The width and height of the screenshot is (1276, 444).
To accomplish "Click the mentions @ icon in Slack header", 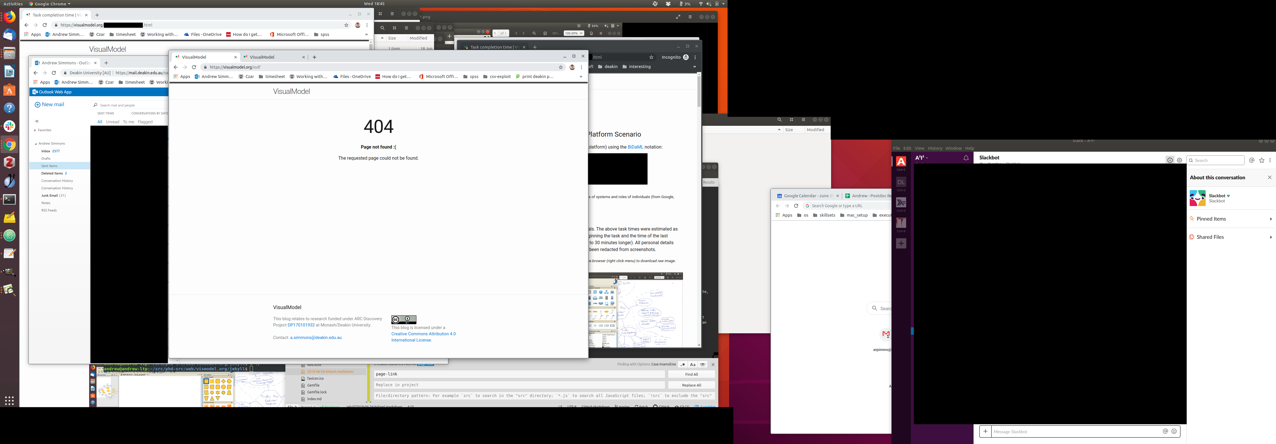I will point(1251,160).
